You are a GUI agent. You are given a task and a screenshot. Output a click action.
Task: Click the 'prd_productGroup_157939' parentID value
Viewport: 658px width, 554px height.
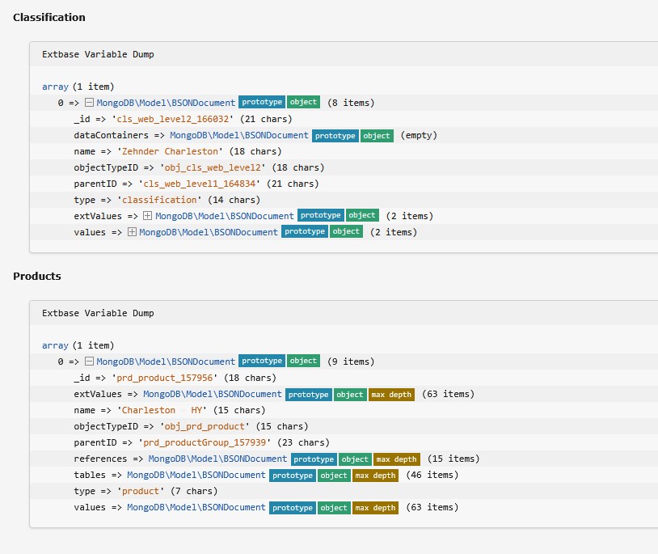pos(205,442)
